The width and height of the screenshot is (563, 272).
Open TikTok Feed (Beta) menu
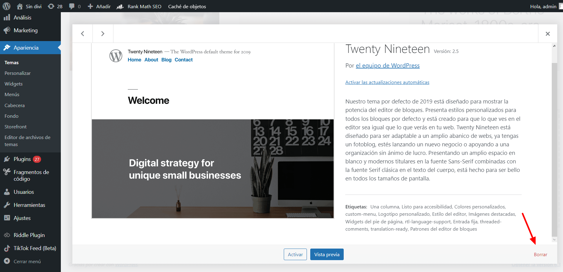[30, 248]
